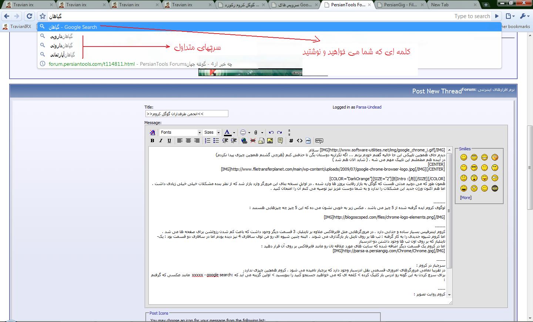This screenshot has width=533, height=322.
Task: Click the Insert Email Link icon
Action: tap(261, 141)
